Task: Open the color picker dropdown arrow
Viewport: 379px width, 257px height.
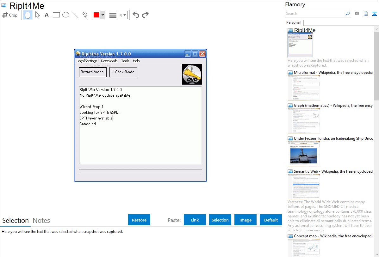Action: [103, 15]
